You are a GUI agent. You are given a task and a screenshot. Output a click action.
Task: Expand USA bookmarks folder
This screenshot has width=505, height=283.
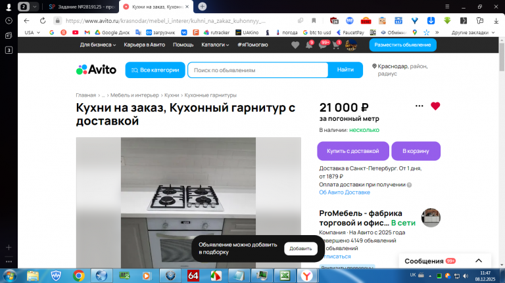pos(32,32)
